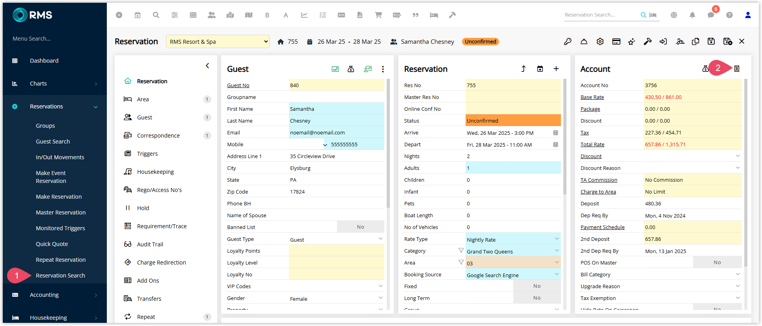Screen dimensions: 762x326
Task: Open the shopping cart icon in the toolbar
Action: tap(378, 15)
